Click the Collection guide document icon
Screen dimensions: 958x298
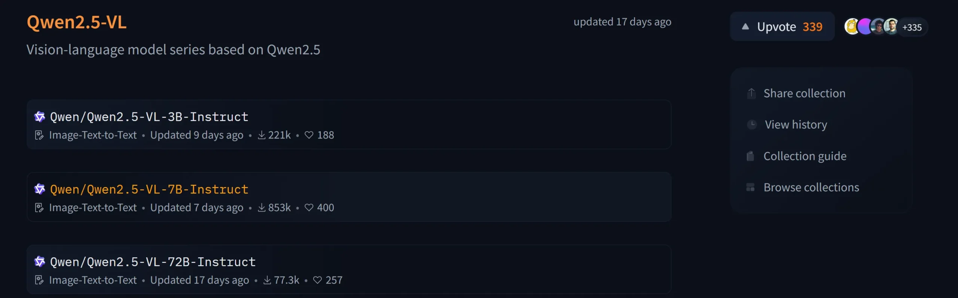click(x=750, y=156)
